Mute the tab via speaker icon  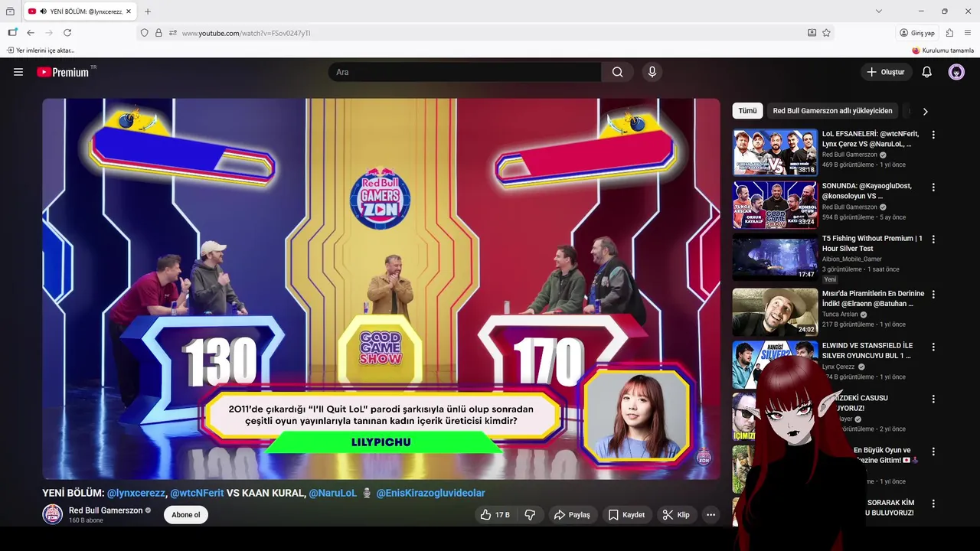point(43,11)
